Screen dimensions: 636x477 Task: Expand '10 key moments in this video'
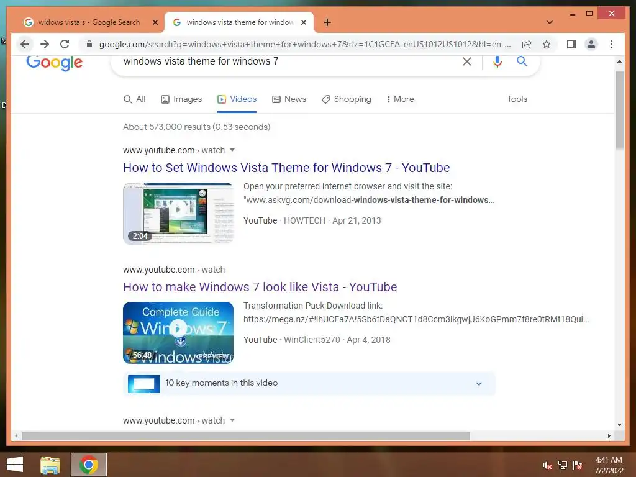click(309, 383)
